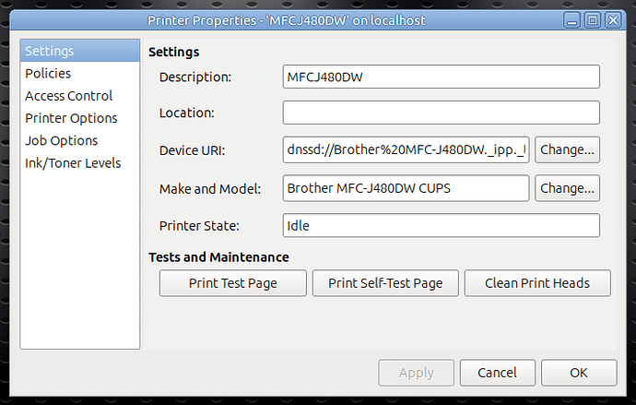Viewport: 636px width, 405px height.
Task: Select the Settings sidebar item
Action: pyautogui.click(x=80, y=51)
